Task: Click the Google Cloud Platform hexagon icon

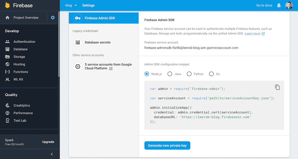Action: point(78,67)
